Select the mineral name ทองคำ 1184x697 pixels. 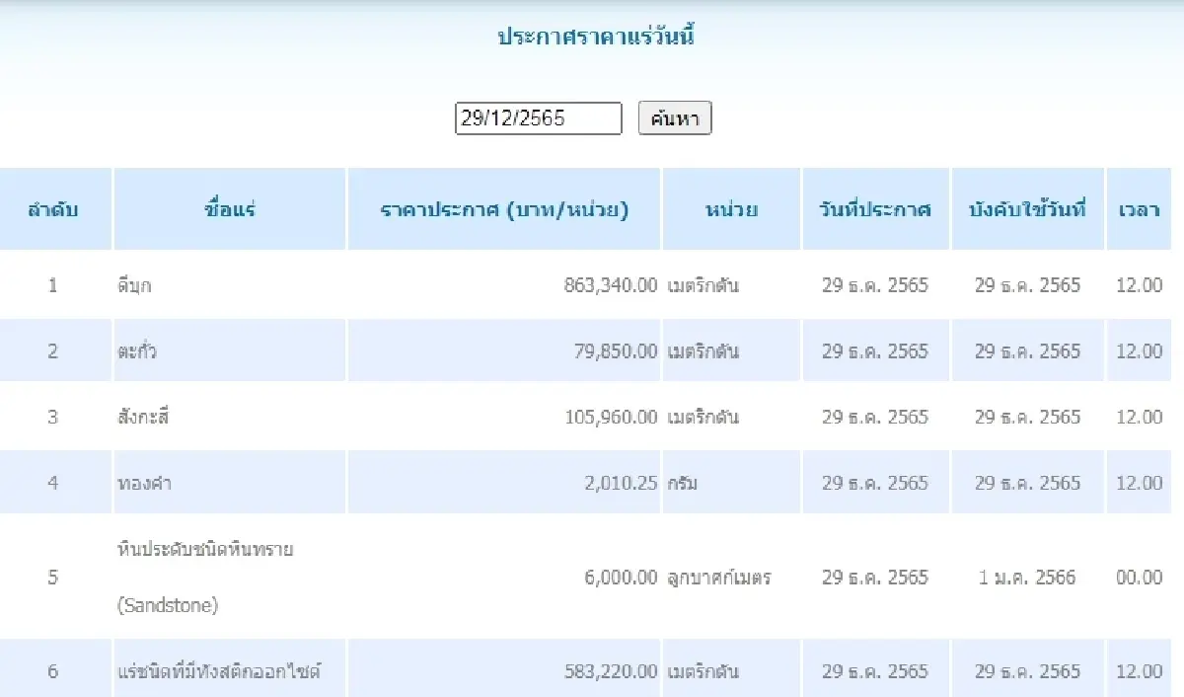144,483
